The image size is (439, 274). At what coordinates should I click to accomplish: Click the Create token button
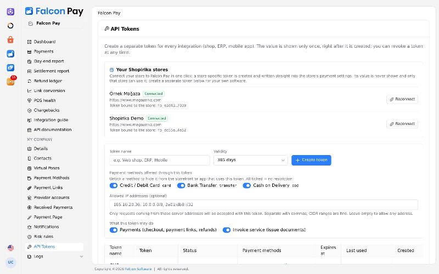coord(311,160)
